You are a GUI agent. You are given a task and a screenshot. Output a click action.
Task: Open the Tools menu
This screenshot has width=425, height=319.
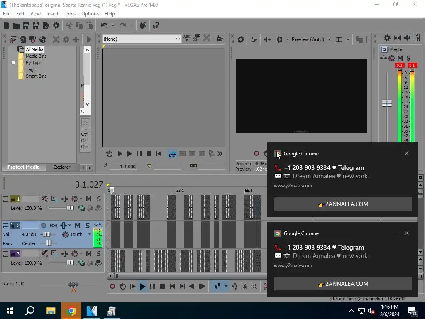tap(70, 14)
